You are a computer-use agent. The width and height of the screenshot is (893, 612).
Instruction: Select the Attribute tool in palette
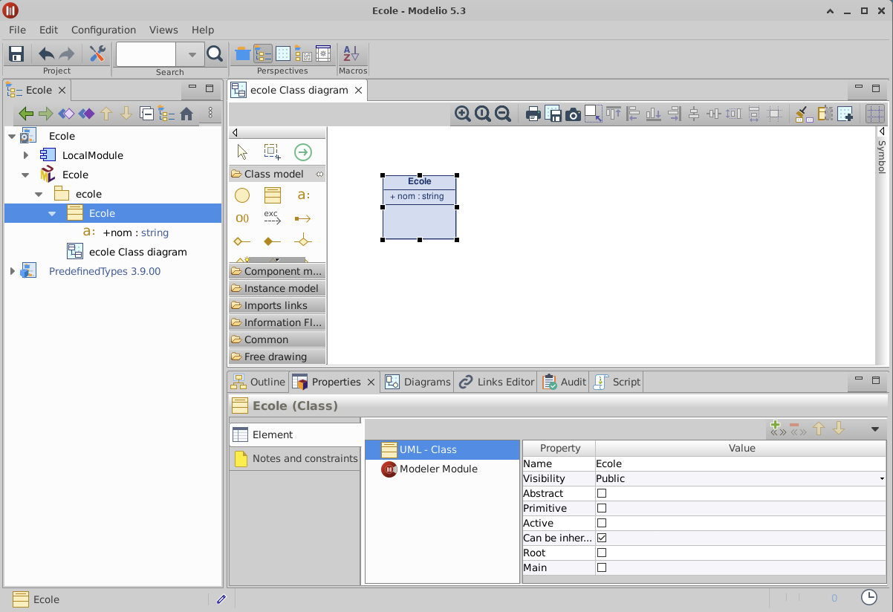303,195
